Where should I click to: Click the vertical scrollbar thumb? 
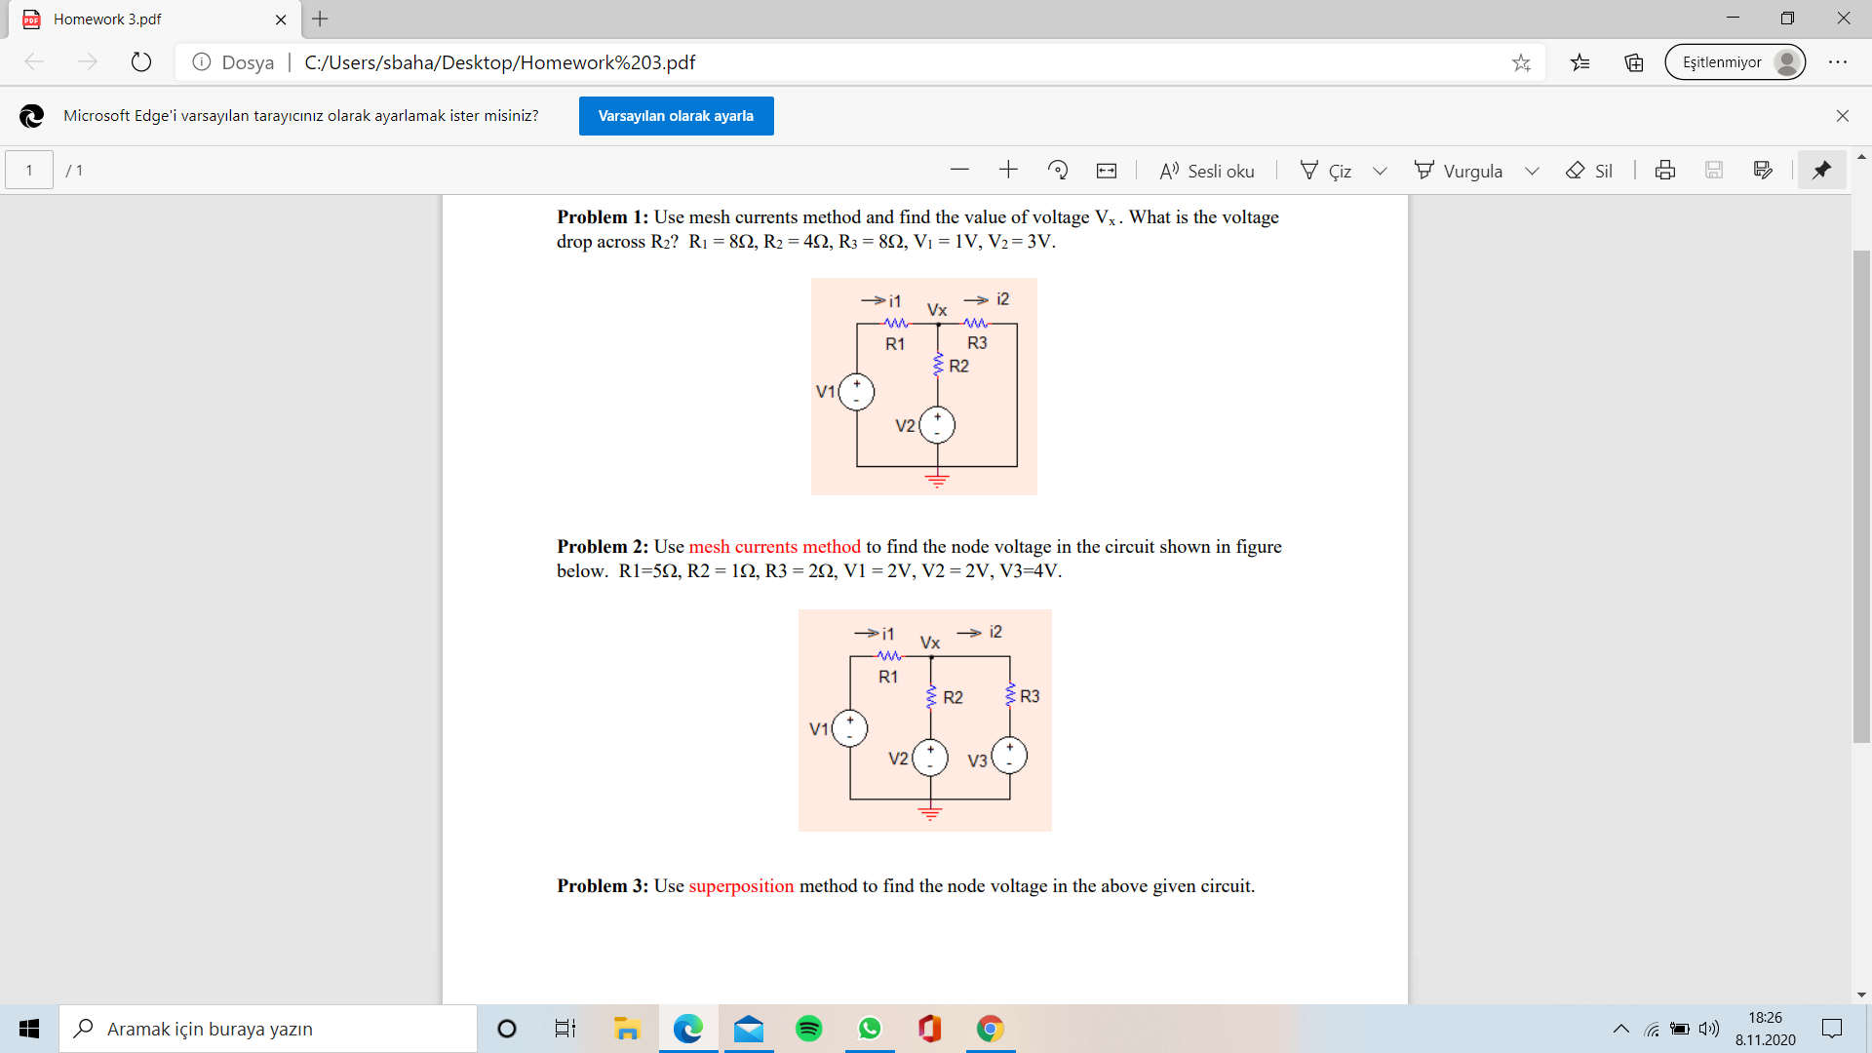(1861, 497)
